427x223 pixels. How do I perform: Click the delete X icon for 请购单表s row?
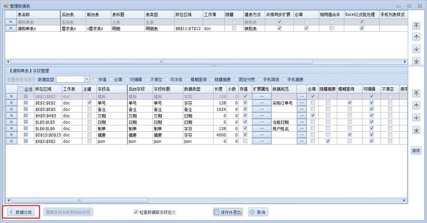(11, 29)
